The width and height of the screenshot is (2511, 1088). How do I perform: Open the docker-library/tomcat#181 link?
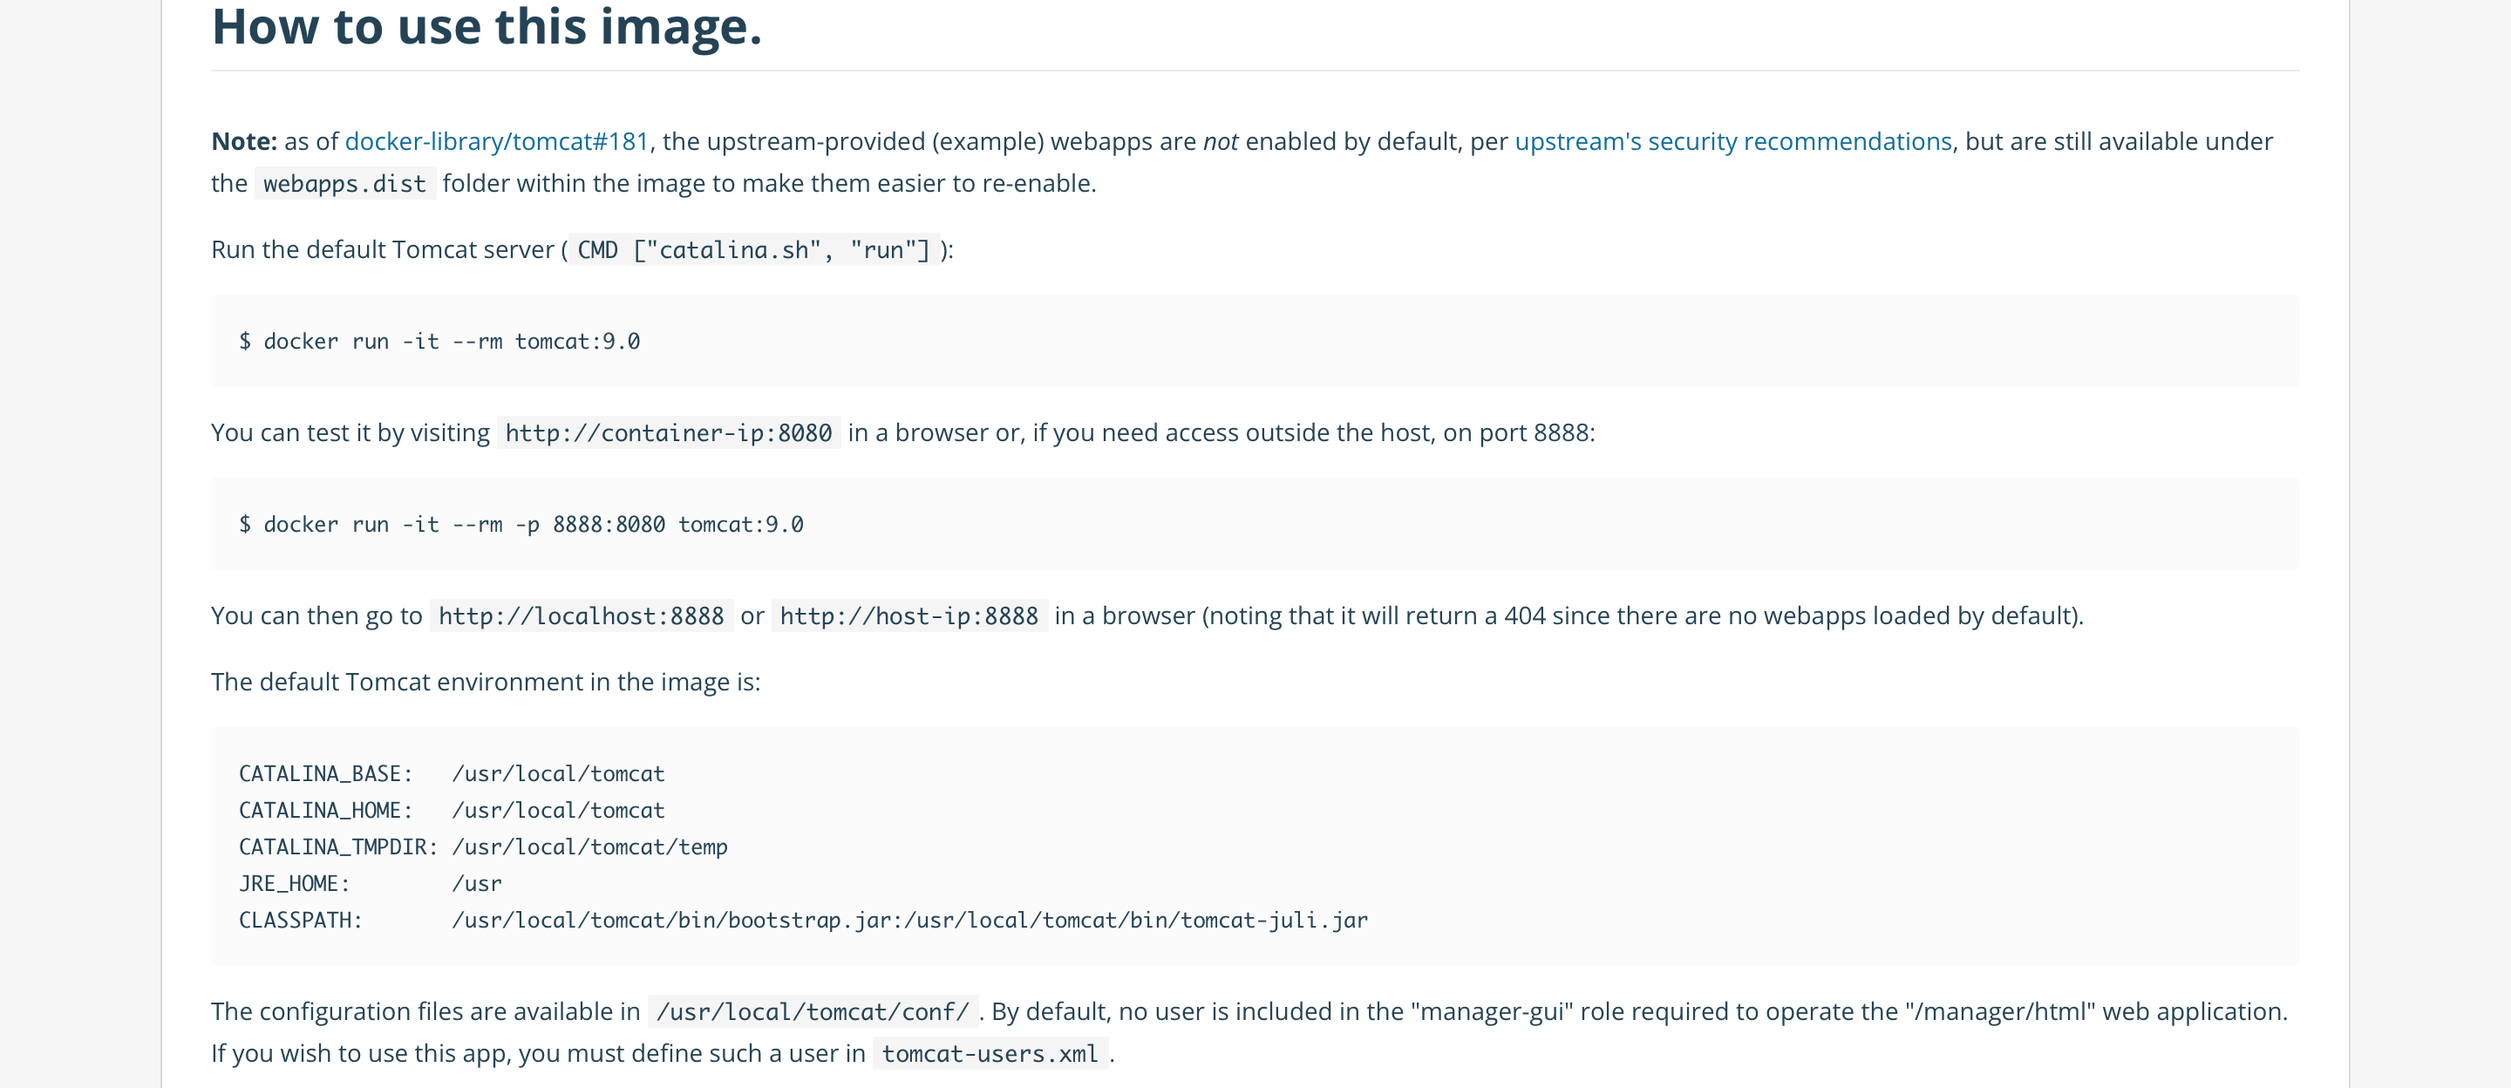coord(496,141)
